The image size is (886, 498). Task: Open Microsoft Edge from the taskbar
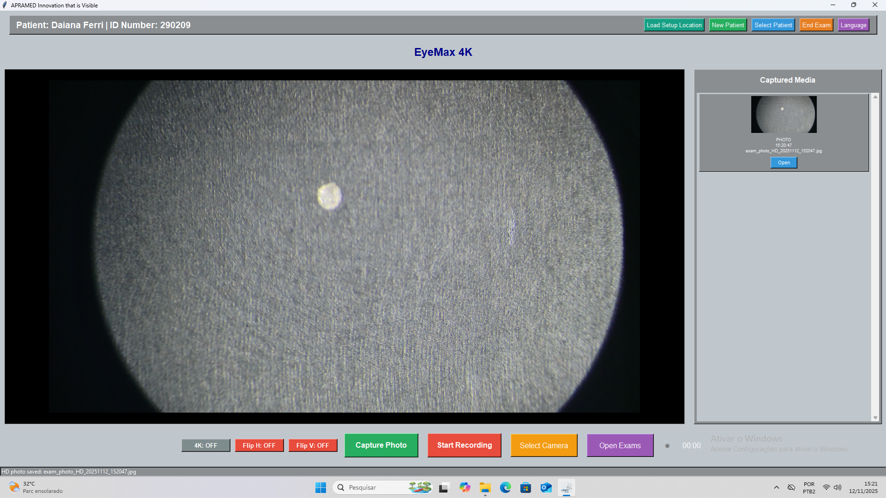505,487
